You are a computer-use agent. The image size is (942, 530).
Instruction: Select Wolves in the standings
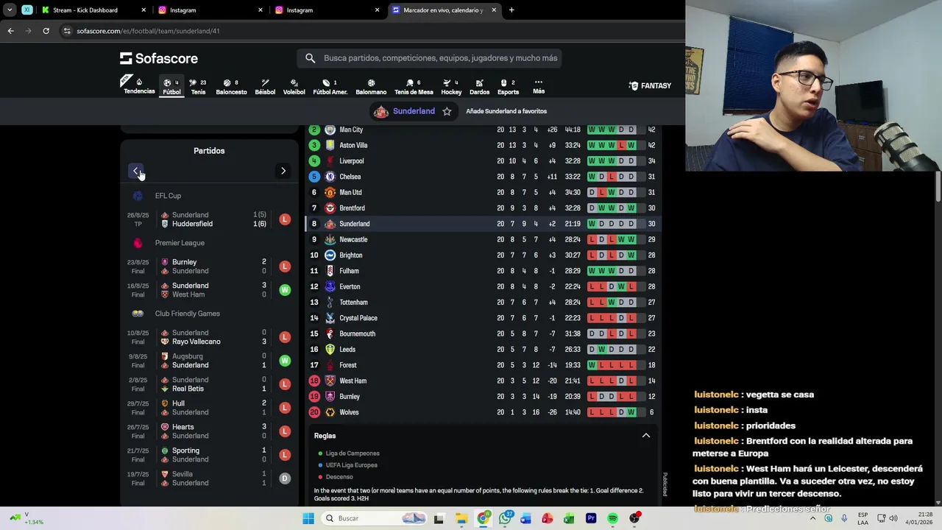click(483, 412)
